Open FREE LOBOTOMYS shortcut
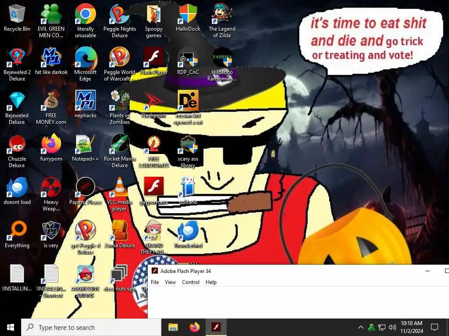The width and height of the screenshot is (449, 336). point(154,151)
